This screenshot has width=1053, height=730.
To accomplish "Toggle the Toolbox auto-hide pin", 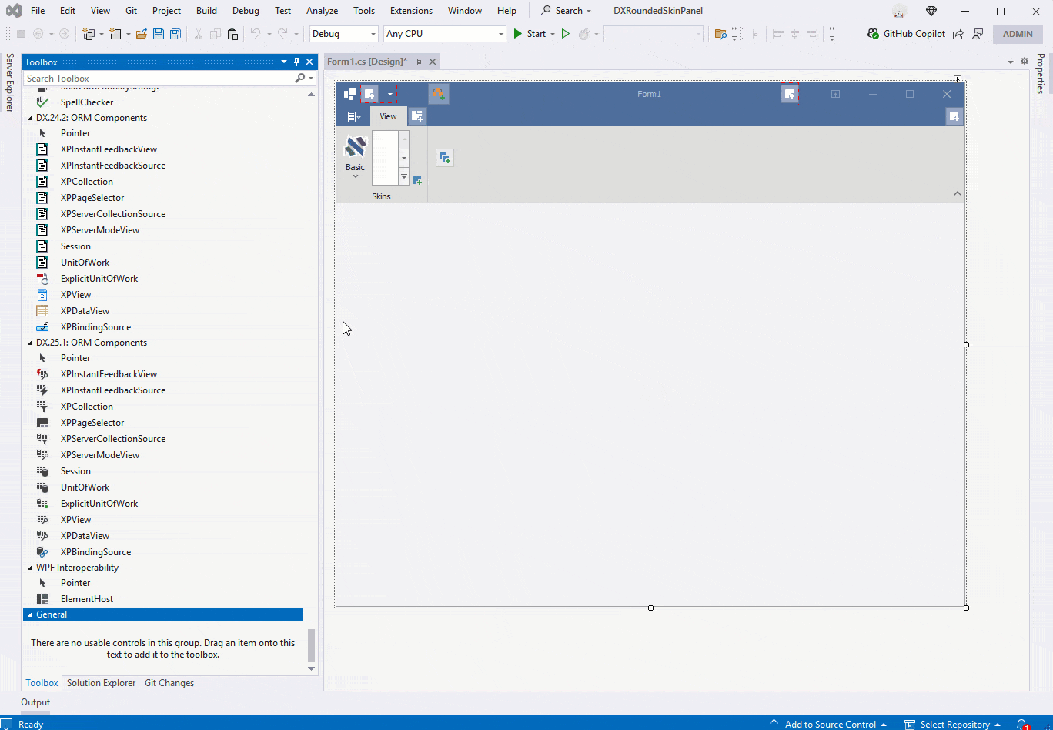I will click(x=297, y=62).
